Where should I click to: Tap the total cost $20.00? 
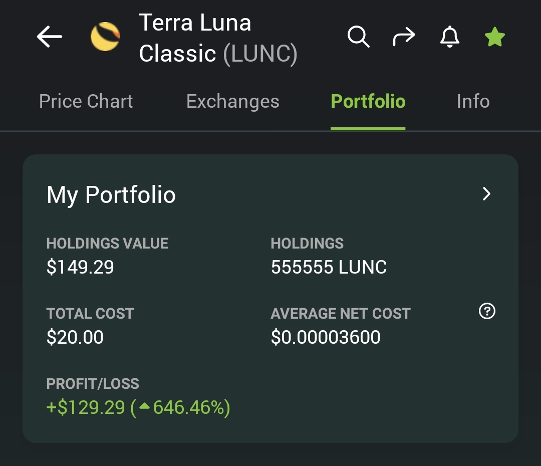click(x=75, y=337)
